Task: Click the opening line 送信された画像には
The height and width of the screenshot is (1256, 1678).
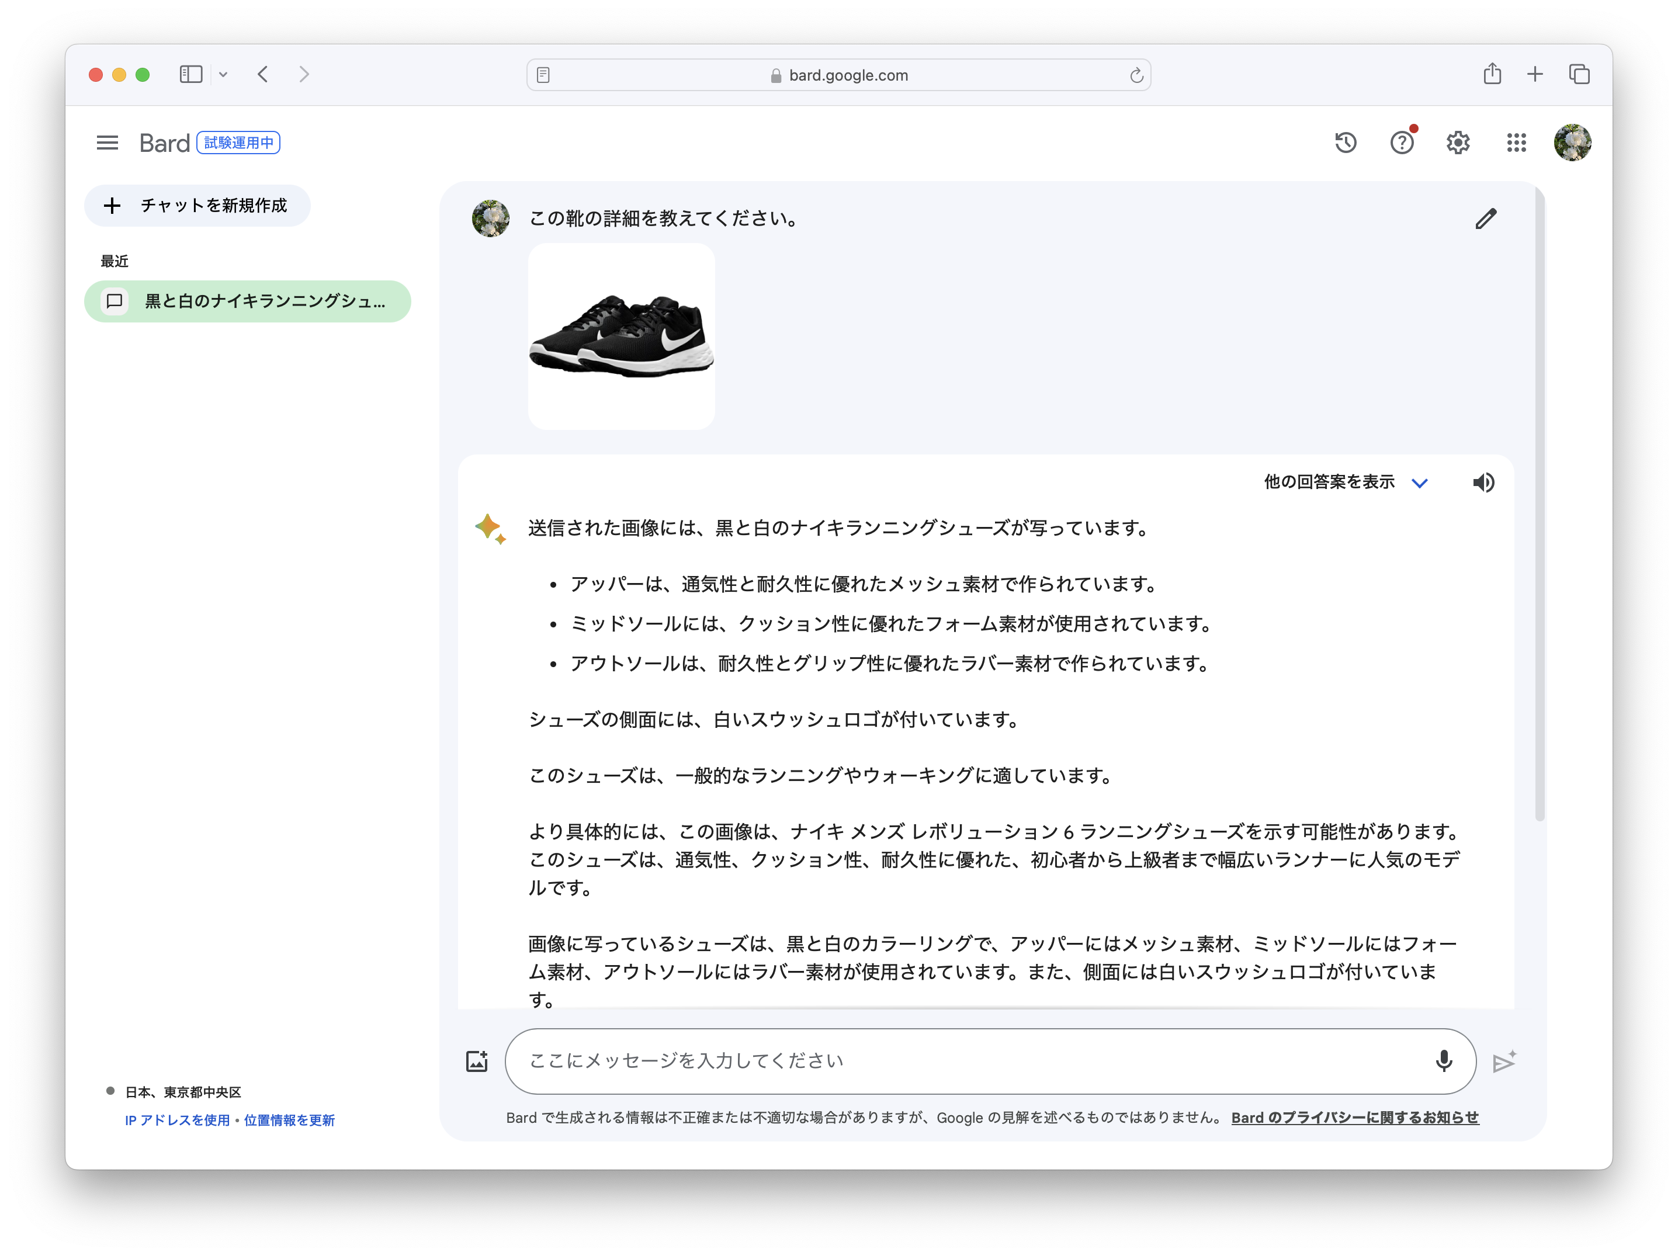Action: pyautogui.click(x=839, y=528)
